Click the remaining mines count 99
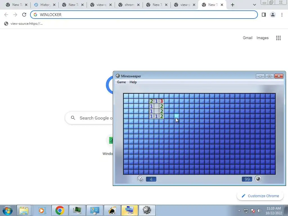Viewport: 288px width, 216px height. coord(247,179)
